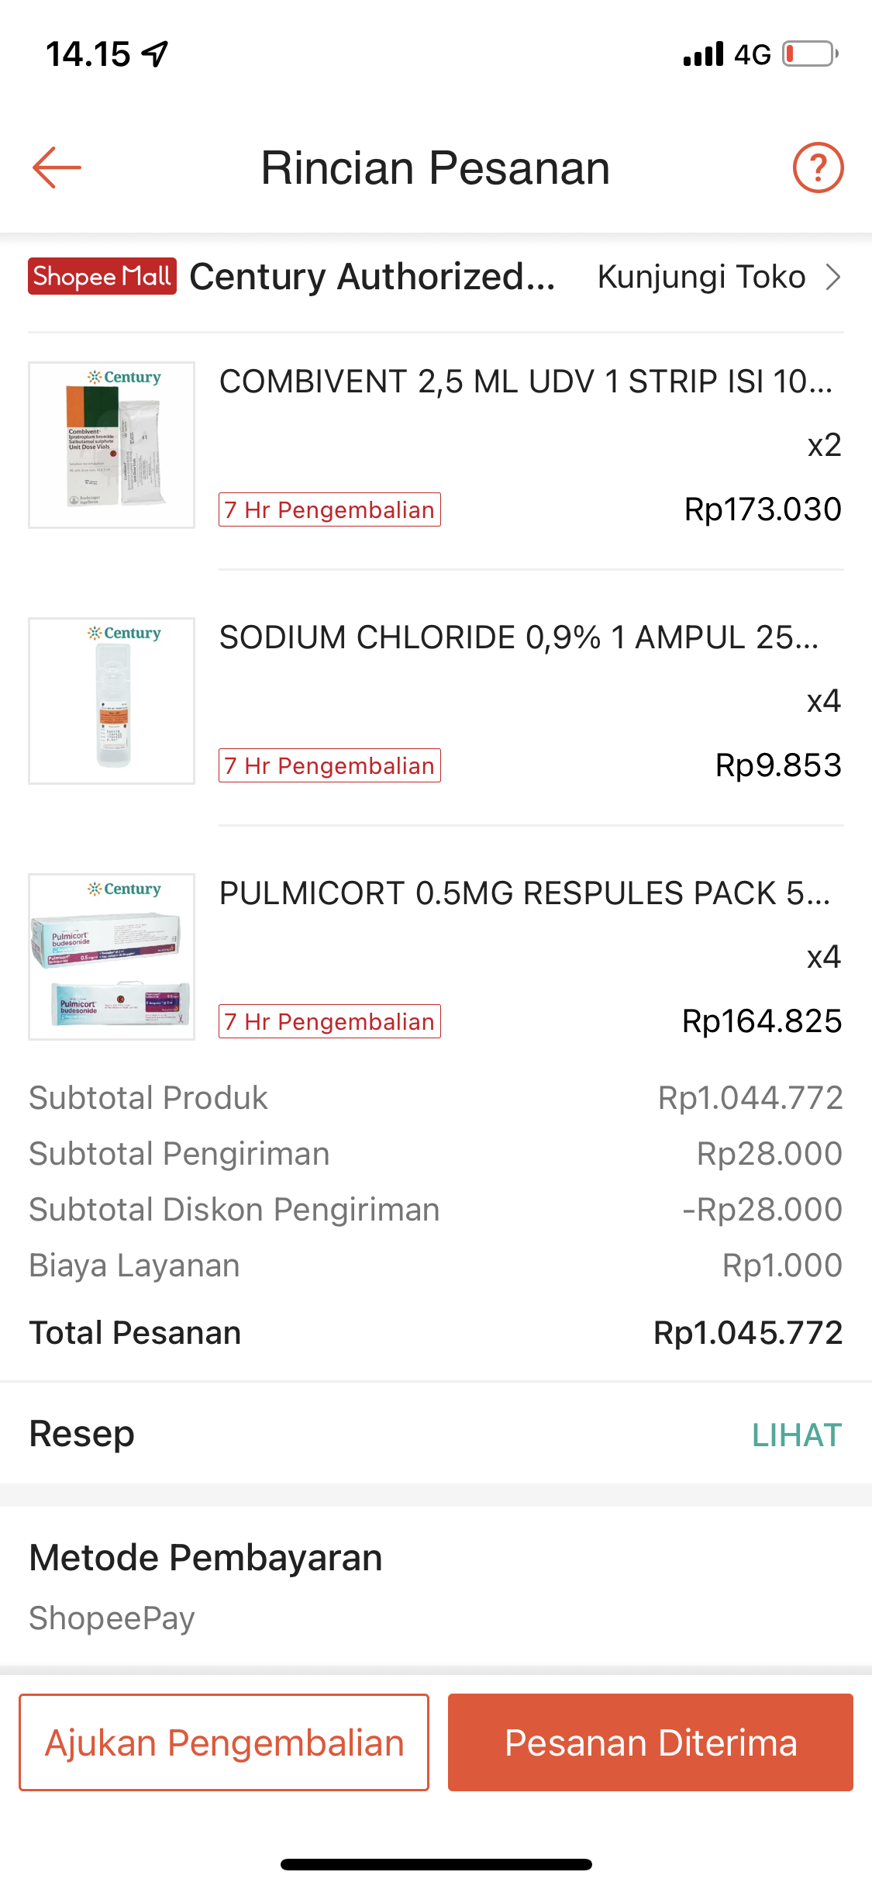Tap Pulmicort's 7 Hr Pengembalian tag
The width and height of the screenshot is (872, 1889).
[x=329, y=1021]
